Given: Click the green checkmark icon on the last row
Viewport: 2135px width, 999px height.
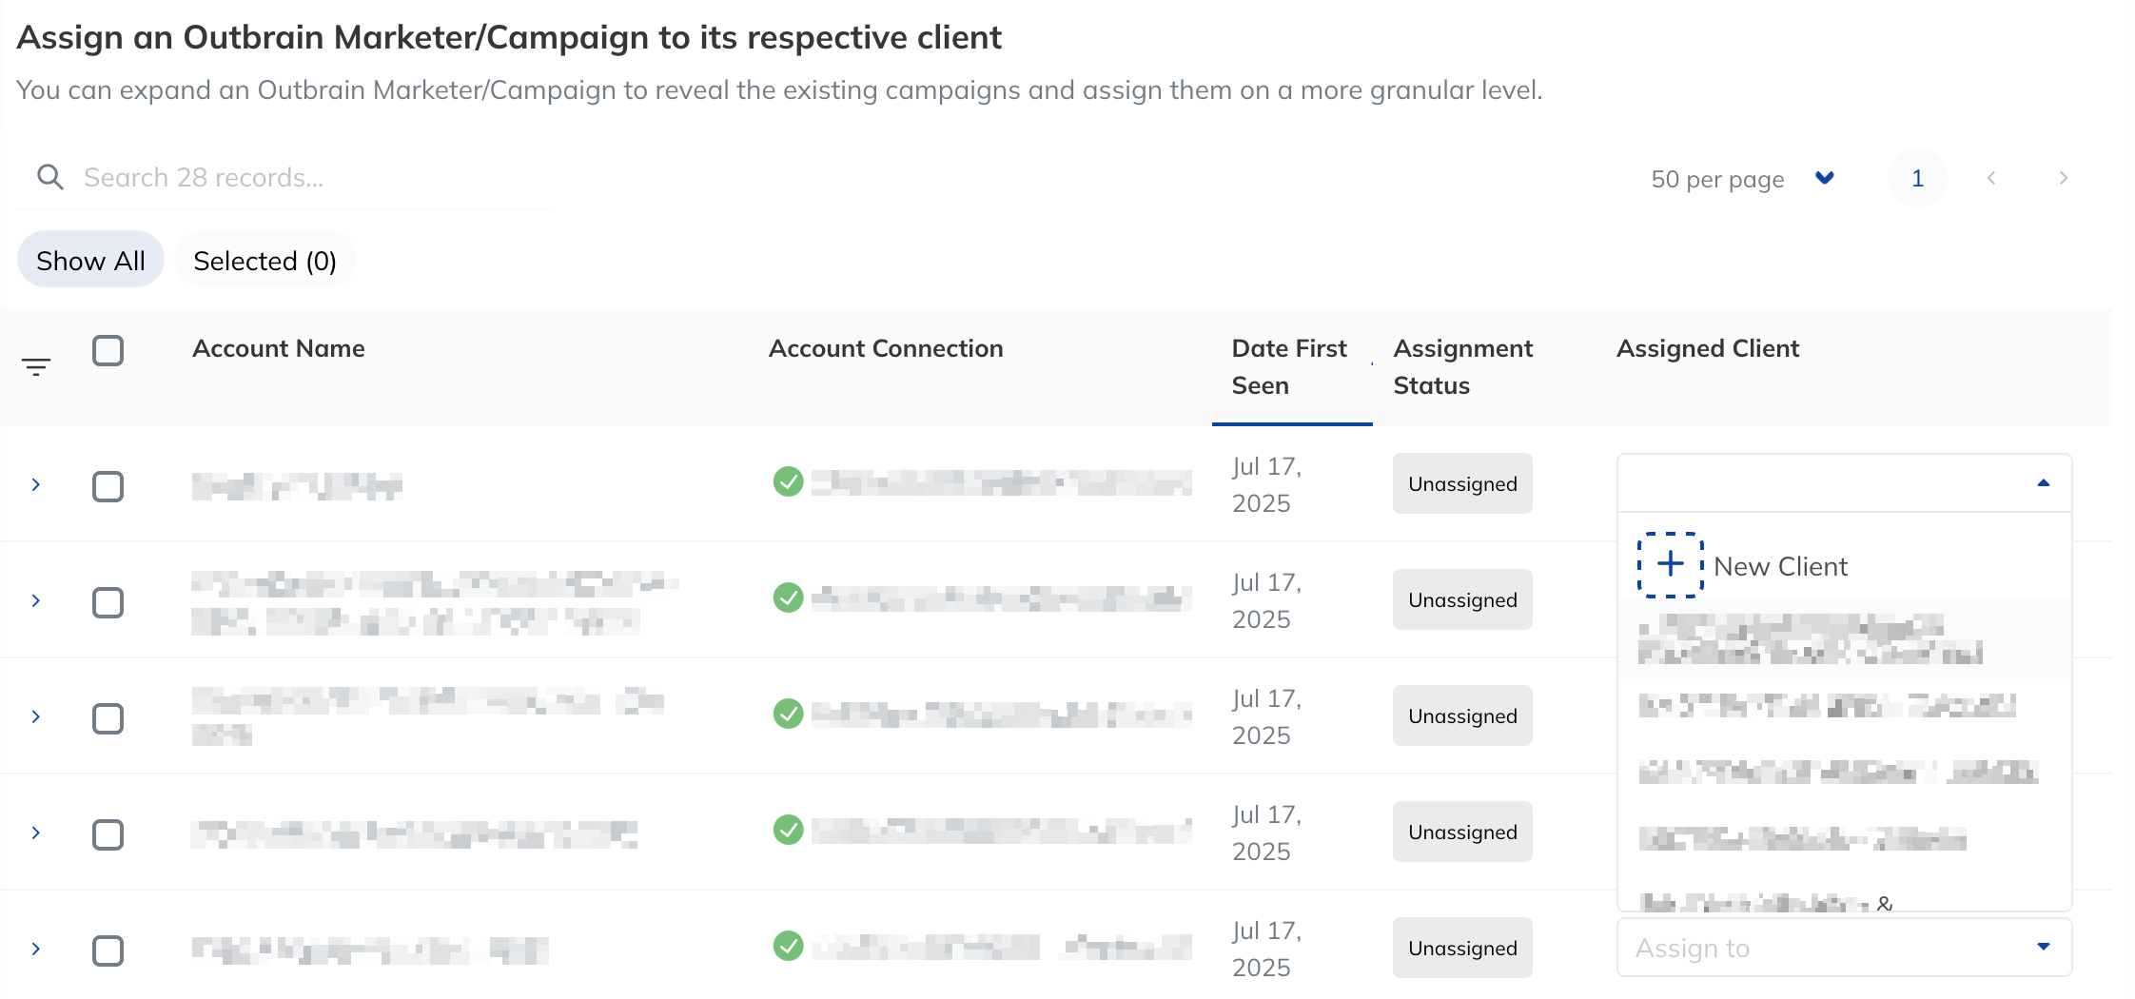Looking at the screenshot, I should tap(789, 945).
